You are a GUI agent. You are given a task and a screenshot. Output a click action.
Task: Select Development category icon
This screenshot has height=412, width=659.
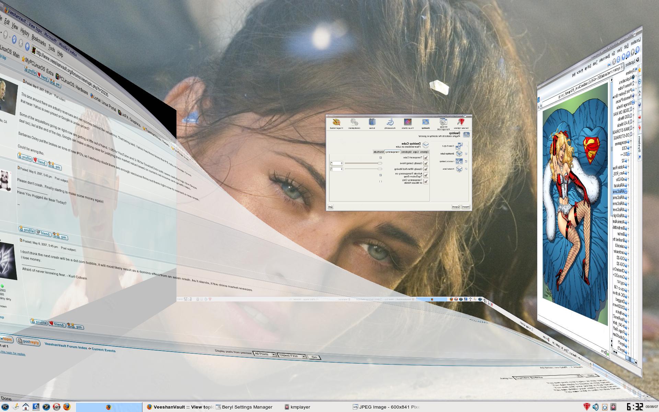[355, 124]
